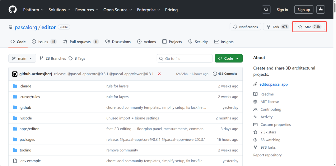The width and height of the screenshot is (336, 166).
Task: Click the 978 forks count link
Action: [268, 147]
